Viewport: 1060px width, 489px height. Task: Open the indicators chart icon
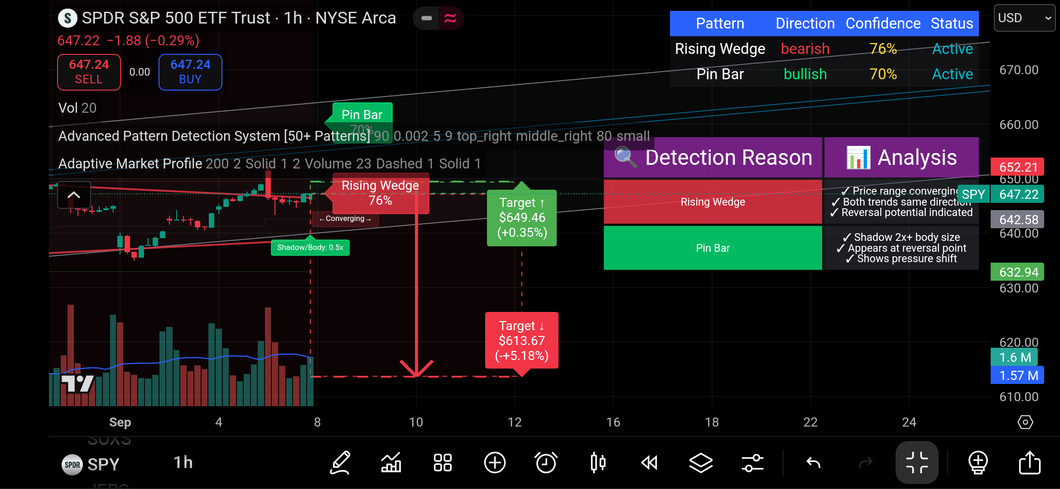click(391, 463)
